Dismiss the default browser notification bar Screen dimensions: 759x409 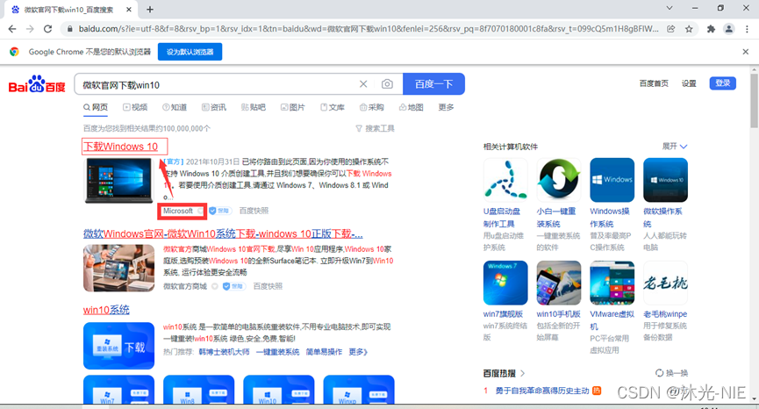point(746,52)
